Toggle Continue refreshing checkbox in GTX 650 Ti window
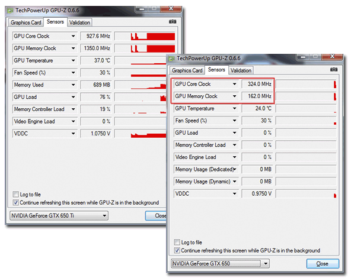The image size is (351, 278). tap(15, 202)
